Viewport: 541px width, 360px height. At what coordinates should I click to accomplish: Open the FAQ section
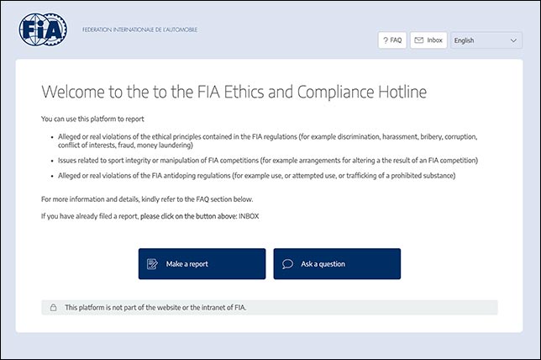coord(391,40)
